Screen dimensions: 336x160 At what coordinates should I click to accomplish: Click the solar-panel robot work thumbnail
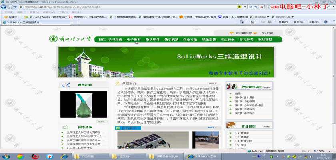(x=153, y=140)
